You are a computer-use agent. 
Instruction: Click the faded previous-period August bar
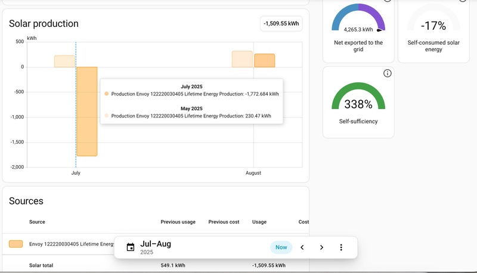(x=242, y=59)
